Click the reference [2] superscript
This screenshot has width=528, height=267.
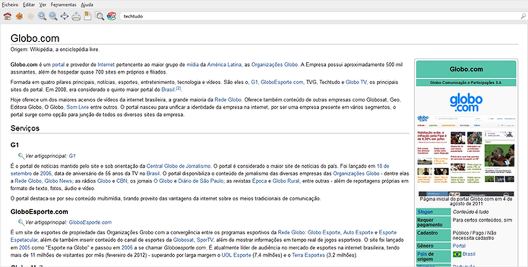click(179, 88)
